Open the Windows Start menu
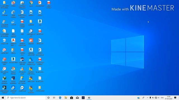The image size is (179, 100). (x=3, y=98)
